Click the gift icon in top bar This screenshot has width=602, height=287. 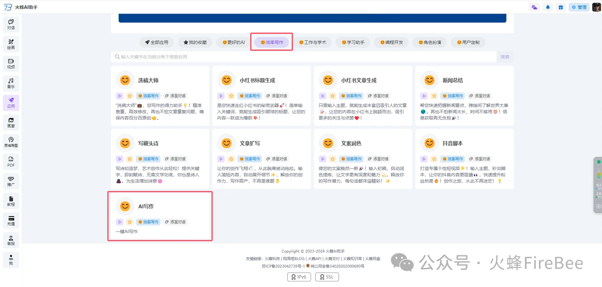(560, 7)
